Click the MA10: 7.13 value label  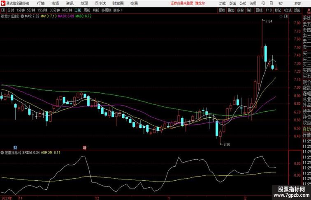click(x=49, y=16)
